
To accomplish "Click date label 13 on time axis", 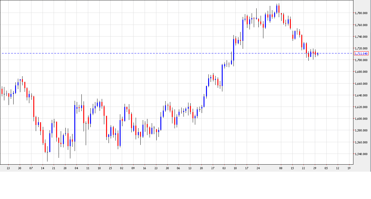I will pos(190,168).
